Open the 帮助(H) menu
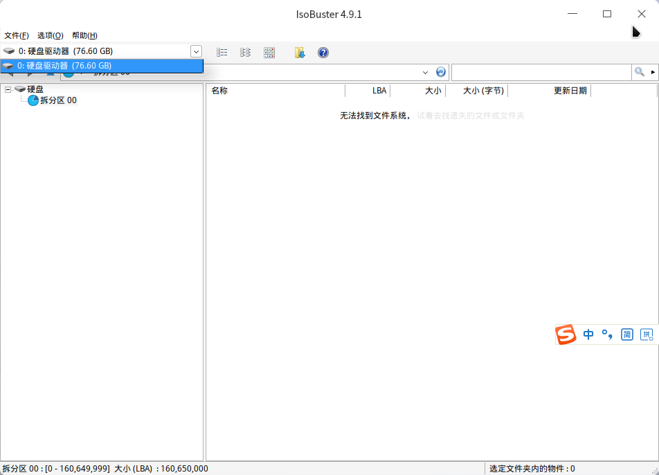This screenshot has height=475, width=659. (x=85, y=35)
